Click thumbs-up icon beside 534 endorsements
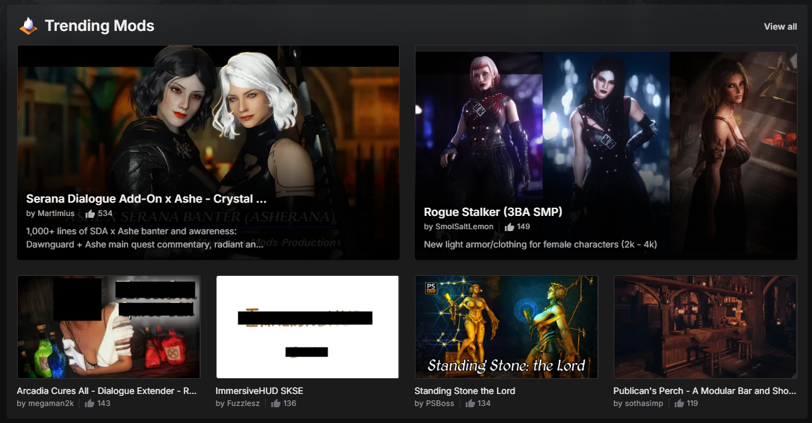The image size is (812, 423). pyautogui.click(x=90, y=213)
